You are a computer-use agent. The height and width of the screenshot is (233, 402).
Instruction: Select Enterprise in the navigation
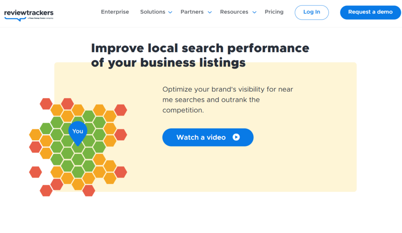coord(115,12)
